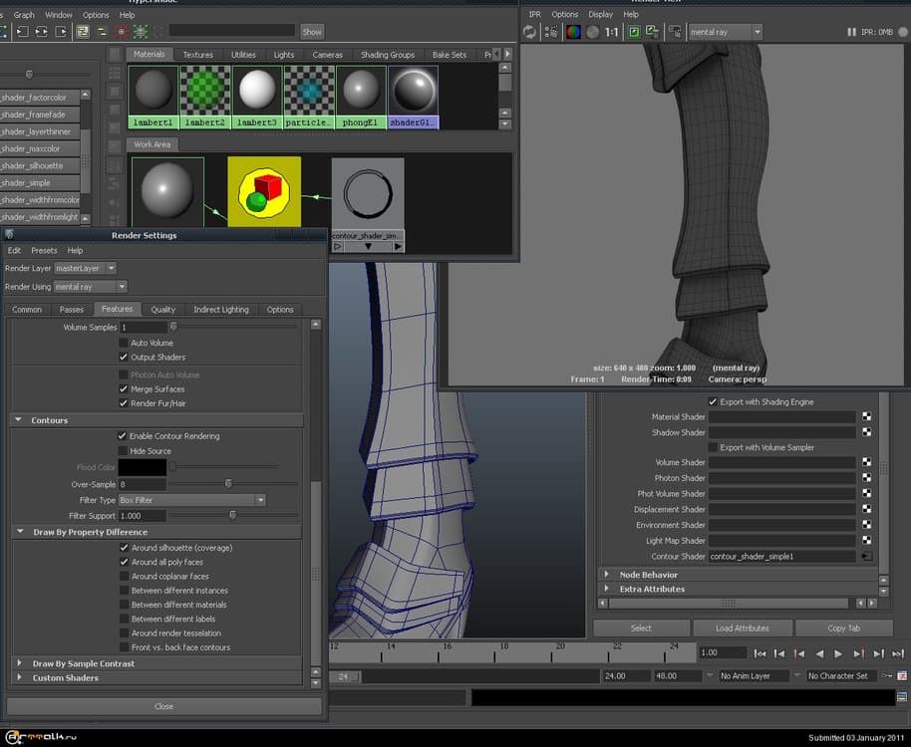Click the map button beside Material Shader
Image resolution: width=911 pixels, height=747 pixels.
[x=867, y=417]
